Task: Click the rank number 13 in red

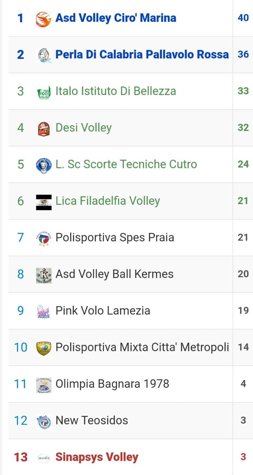Action: 21,457
